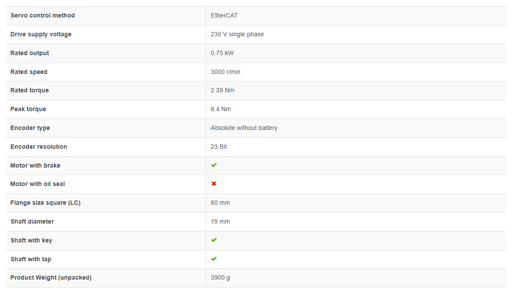Select the Rated speed label
Image resolution: width=520 pixels, height=291 pixels.
coord(29,72)
